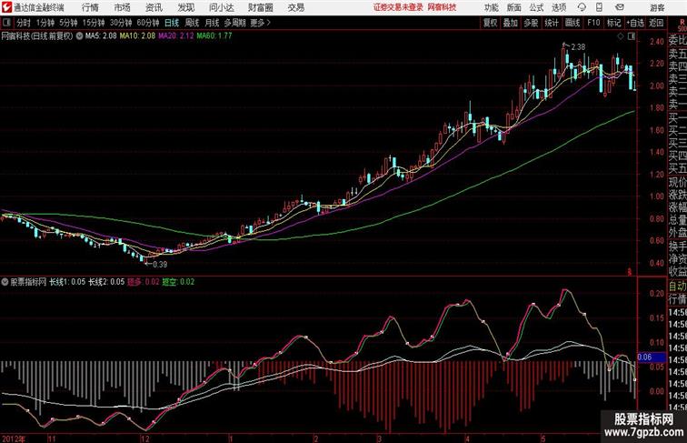Select the 日线 daily period
Screen dimensions: 687x443
click(x=172, y=23)
